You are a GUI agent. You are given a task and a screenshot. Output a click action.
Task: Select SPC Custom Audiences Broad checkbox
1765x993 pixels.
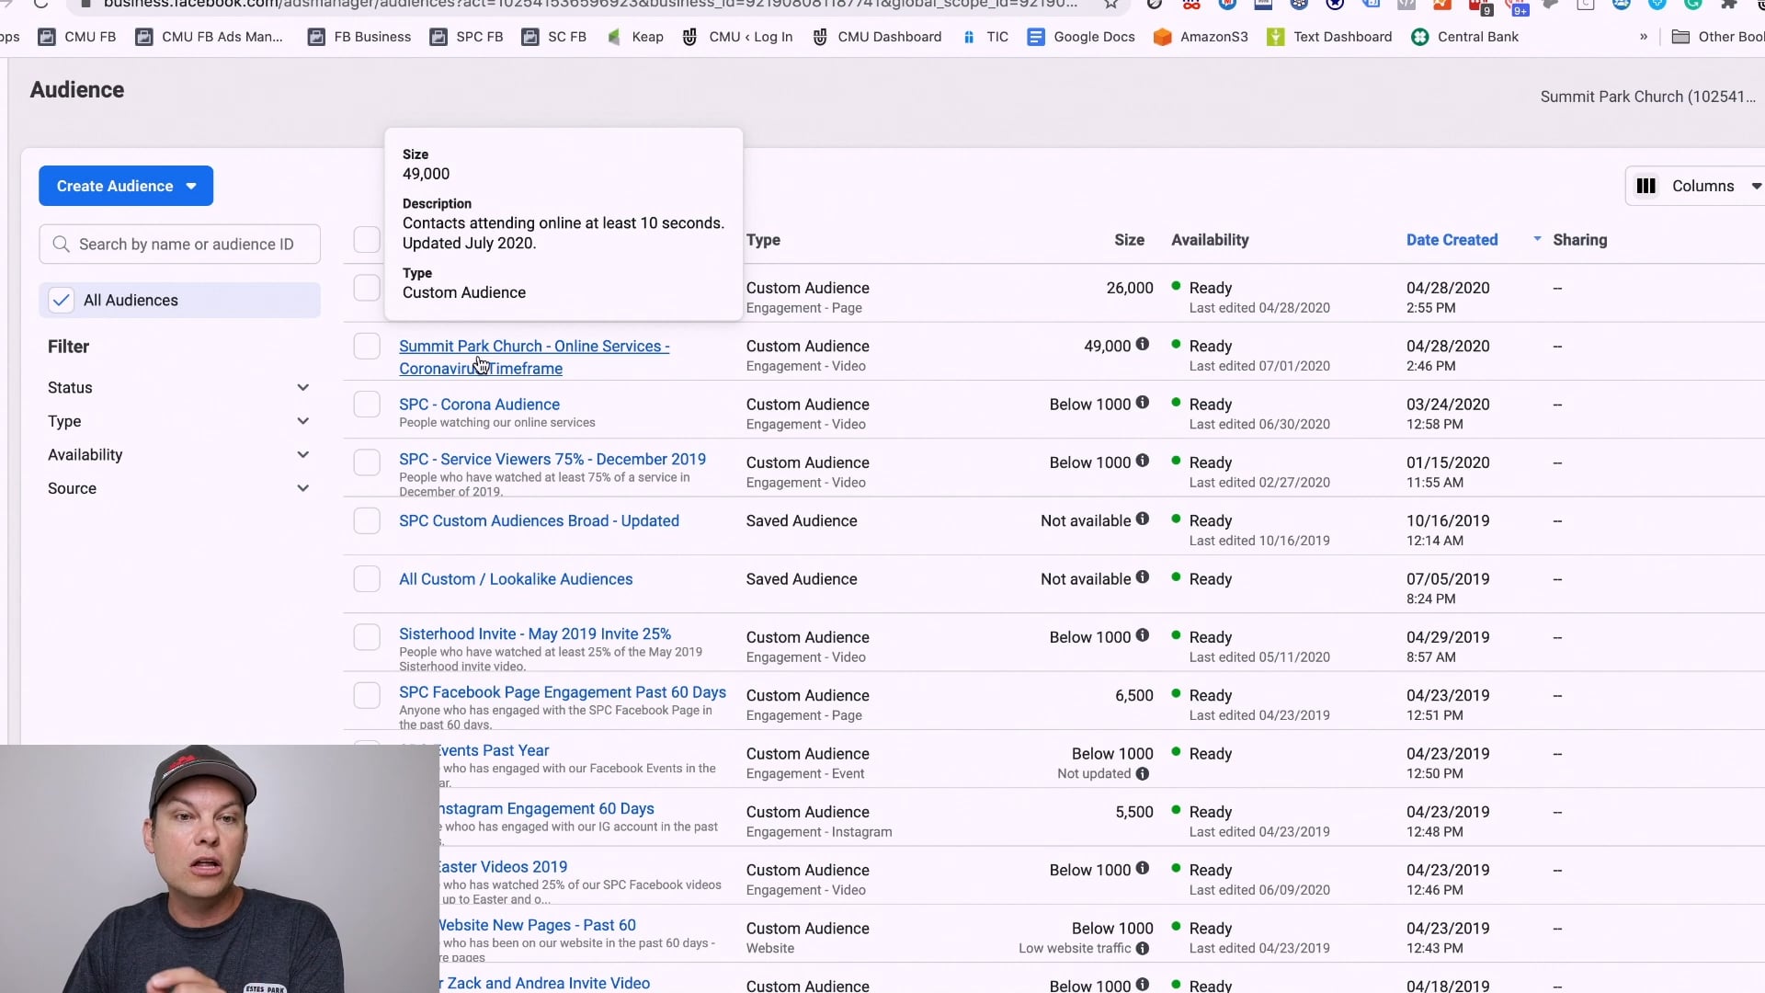[x=367, y=520]
